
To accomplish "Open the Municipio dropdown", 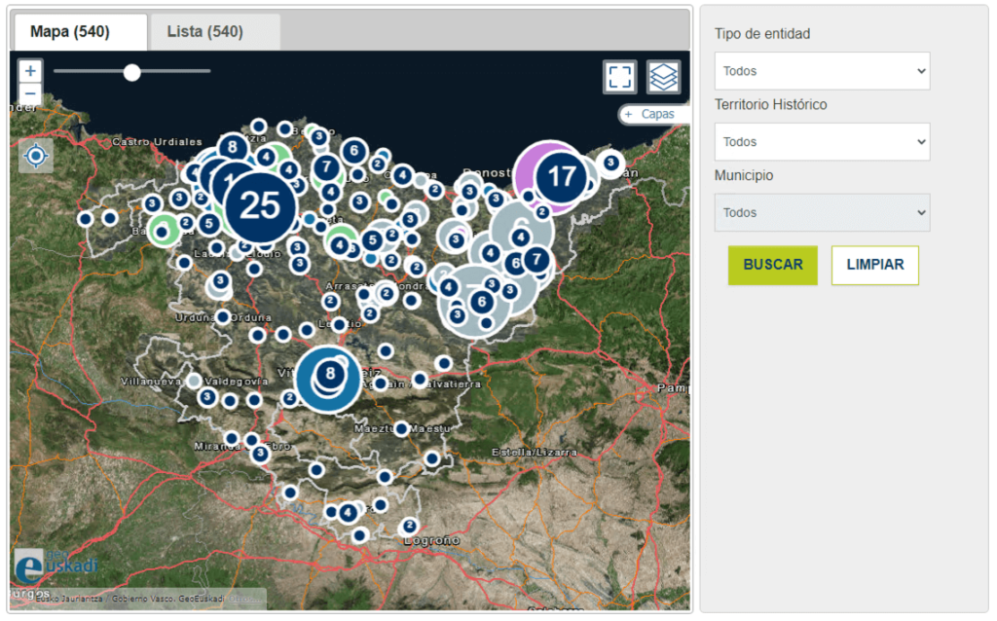I will coord(822,212).
